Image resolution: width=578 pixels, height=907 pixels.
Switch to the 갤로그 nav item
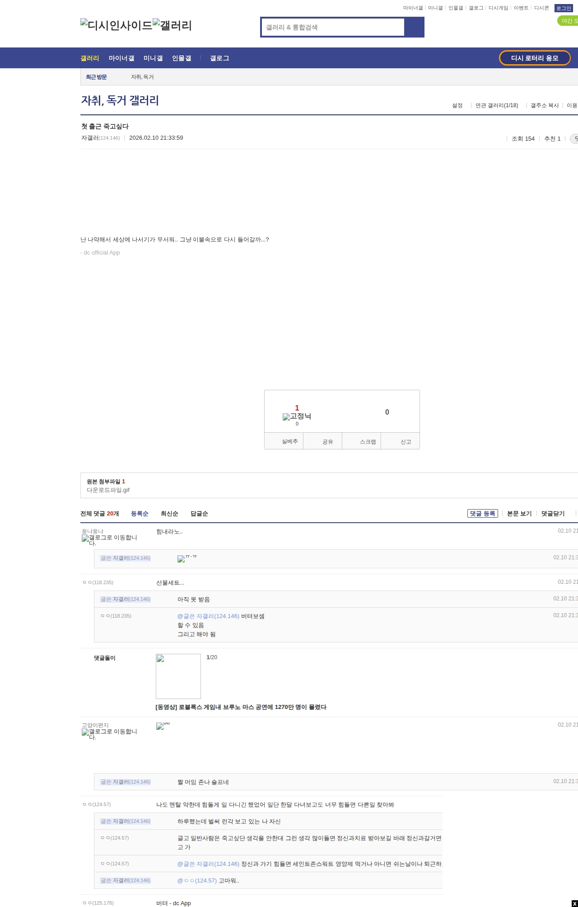click(x=219, y=58)
